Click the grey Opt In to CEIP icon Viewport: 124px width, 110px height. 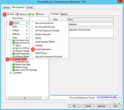point(14,48)
